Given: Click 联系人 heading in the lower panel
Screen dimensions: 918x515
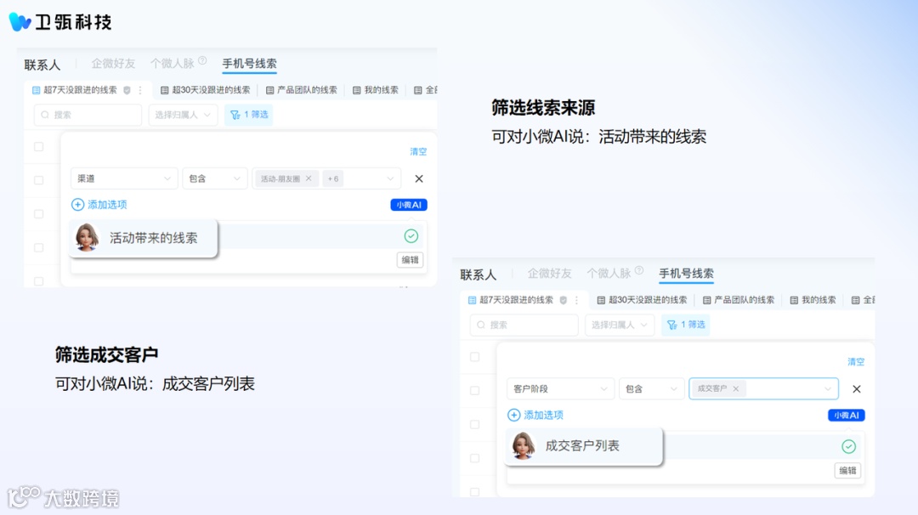Looking at the screenshot, I should tap(479, 274).
